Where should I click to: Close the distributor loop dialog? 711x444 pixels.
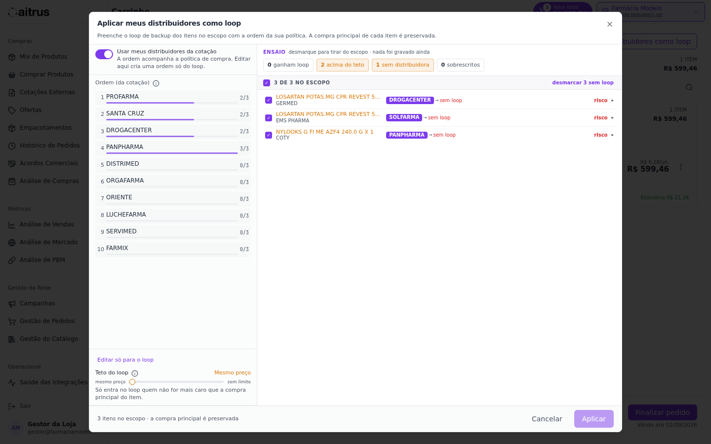[610, 24]
